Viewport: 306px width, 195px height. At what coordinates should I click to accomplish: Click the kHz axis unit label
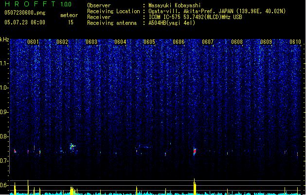[x=4, y=39]
